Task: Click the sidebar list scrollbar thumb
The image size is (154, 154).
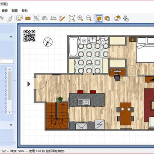Action: [9, 86]
